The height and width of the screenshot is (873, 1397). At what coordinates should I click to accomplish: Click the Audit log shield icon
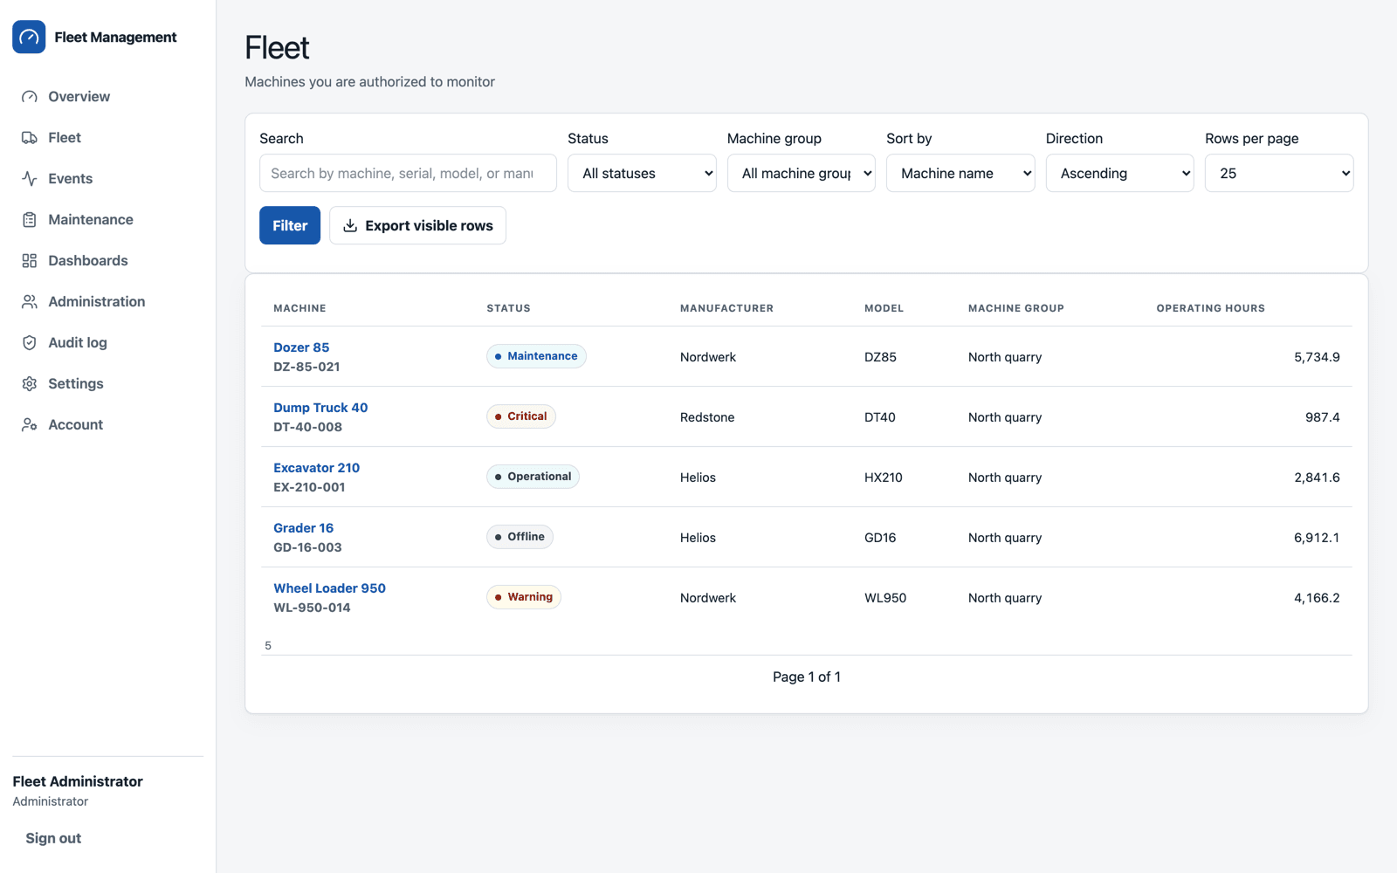pos(30,343)
